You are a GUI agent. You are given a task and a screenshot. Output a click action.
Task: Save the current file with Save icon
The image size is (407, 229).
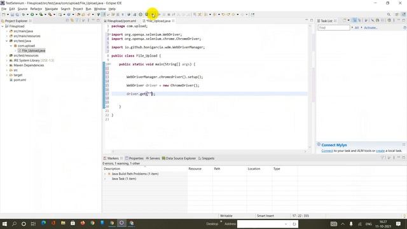point(12,15)
